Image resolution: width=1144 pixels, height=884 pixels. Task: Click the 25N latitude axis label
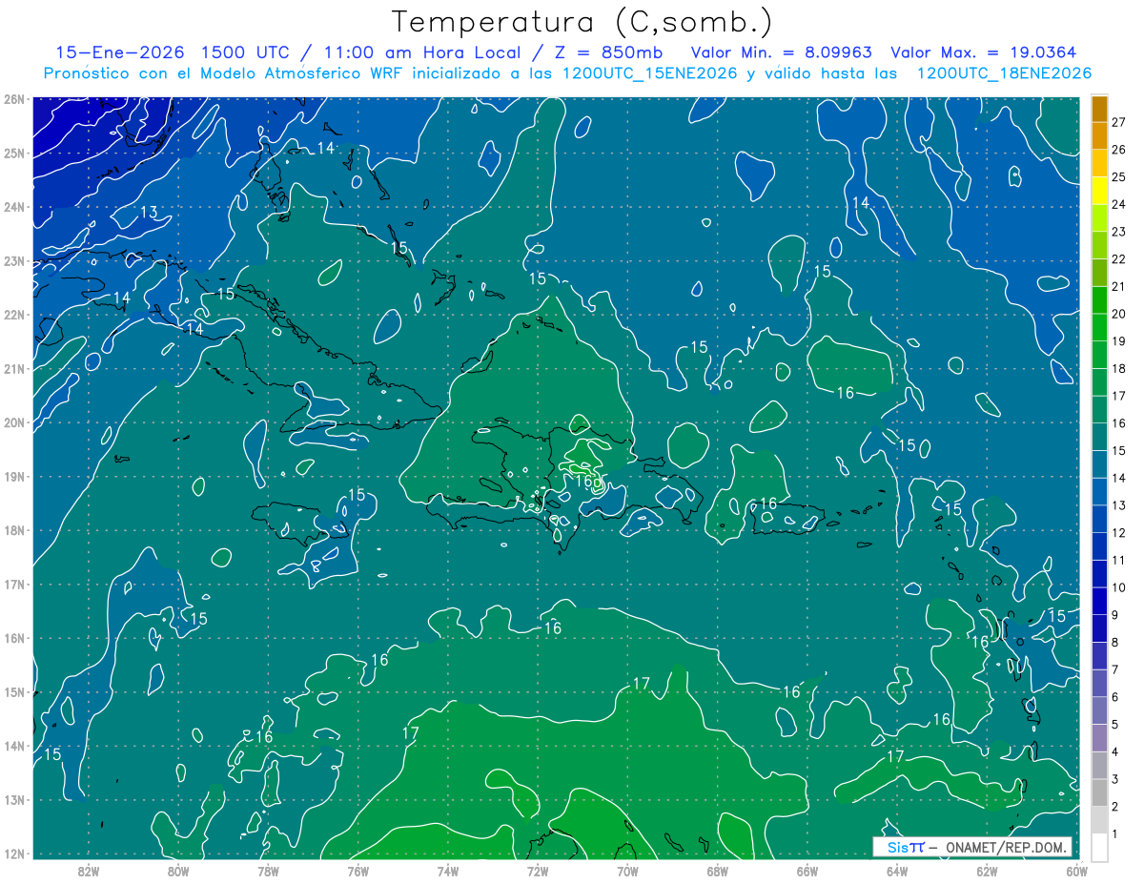(x=13, y=154)
